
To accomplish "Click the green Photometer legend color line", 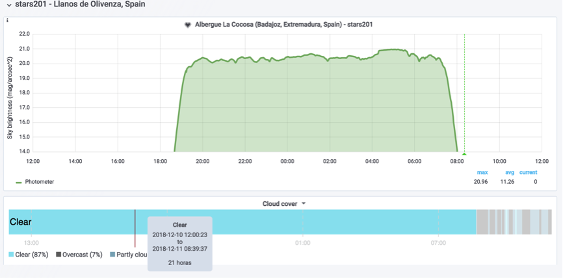I will pos(19,183).
